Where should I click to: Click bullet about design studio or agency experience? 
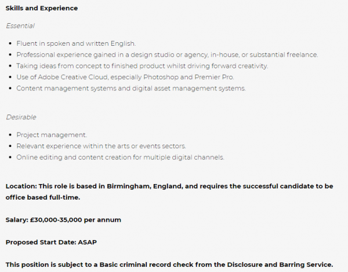(x=167, y=55)
